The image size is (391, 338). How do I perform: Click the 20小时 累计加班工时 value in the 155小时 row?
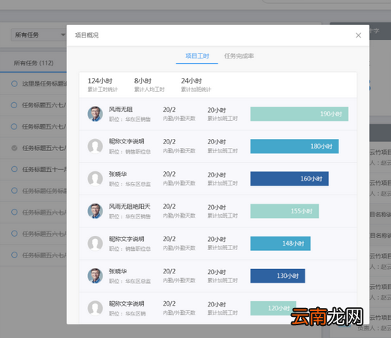pos(222,211)
